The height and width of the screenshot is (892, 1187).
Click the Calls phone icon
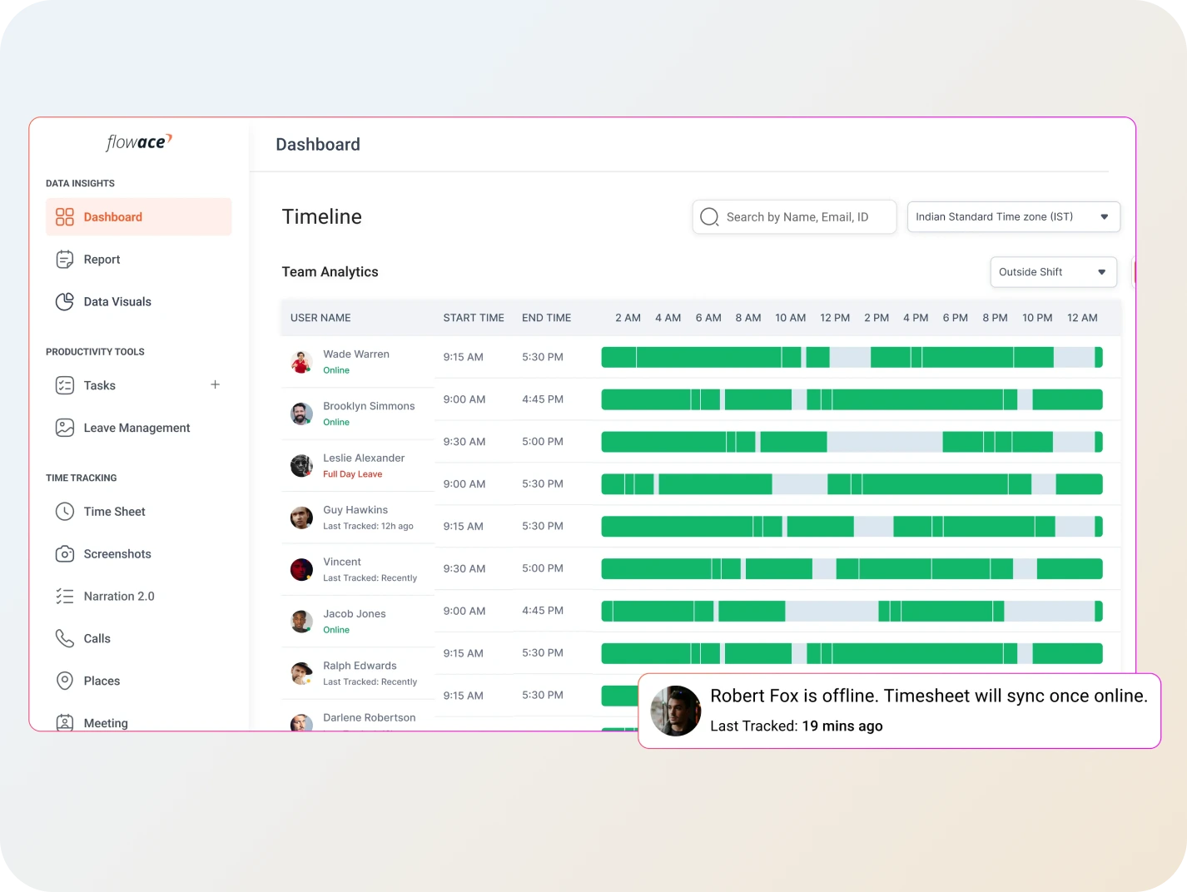pyautogui.click(x=64, y=638)
